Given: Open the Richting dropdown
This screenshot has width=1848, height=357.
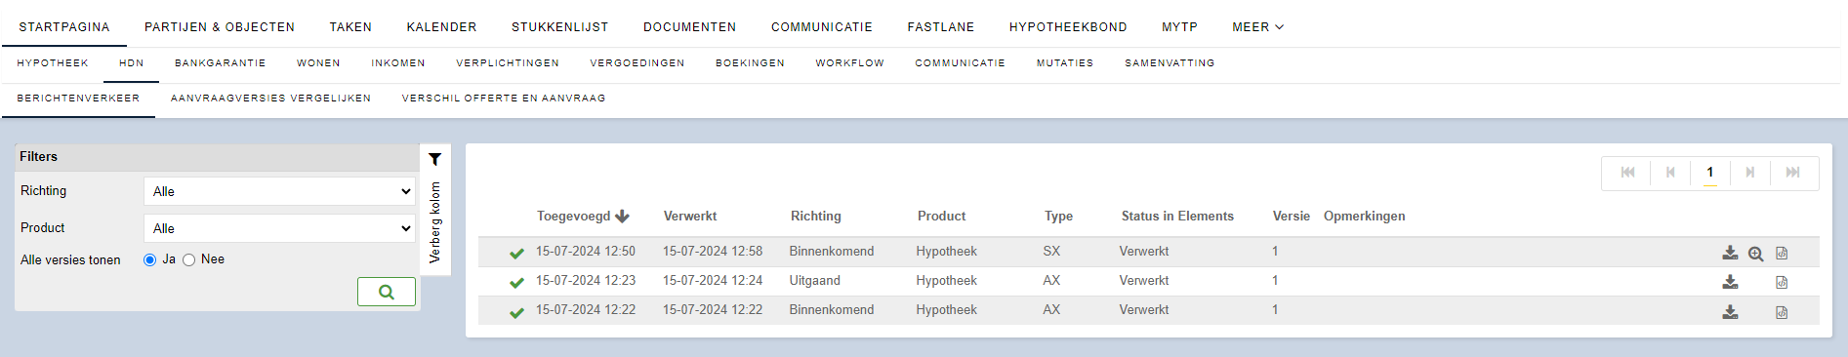Looking at the screenshot, I should tap(279, 191).
